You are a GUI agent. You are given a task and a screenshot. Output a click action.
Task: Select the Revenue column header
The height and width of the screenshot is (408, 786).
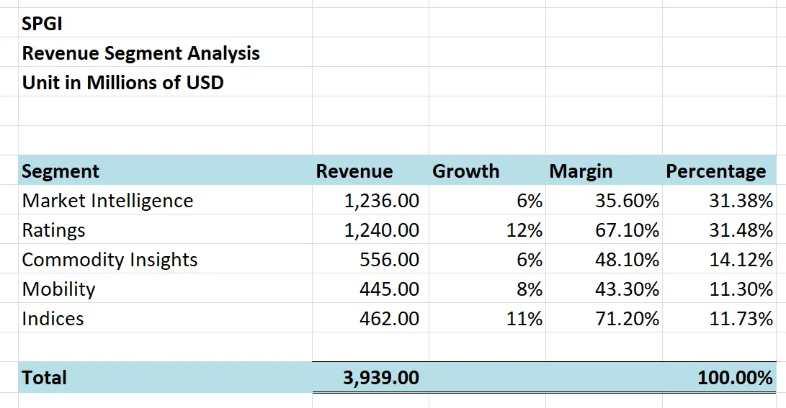coord(354,171)
